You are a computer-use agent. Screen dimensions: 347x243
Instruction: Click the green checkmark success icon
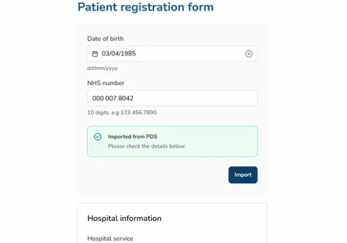[98, 137]
